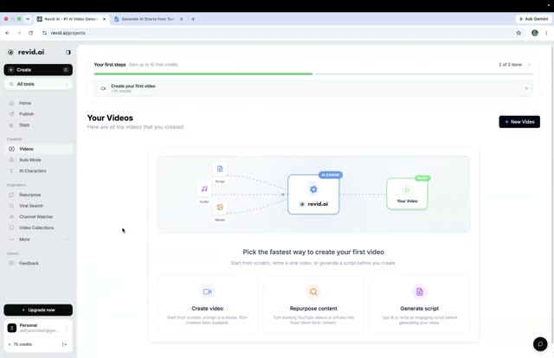Image resolution: width=554 pixels, height=358 pixels.
Task: Open the Personal workspace switcher
Action: point(38,328)
